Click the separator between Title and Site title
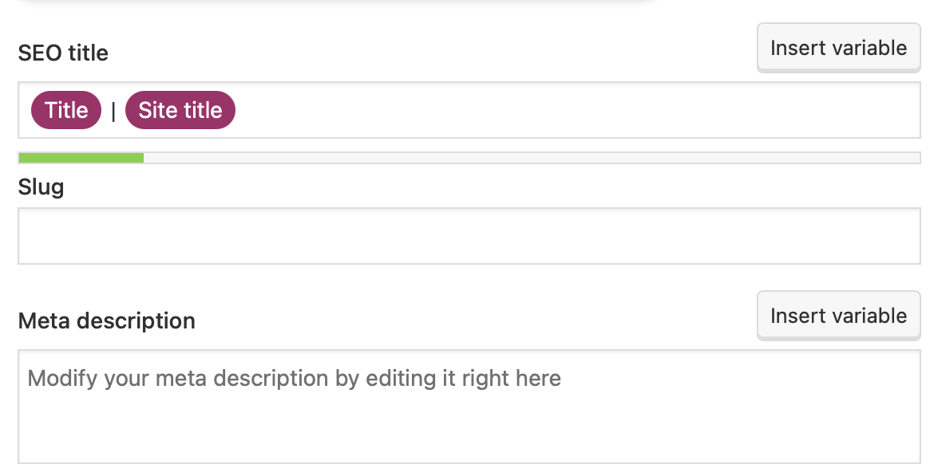 [x=115, y=110]
